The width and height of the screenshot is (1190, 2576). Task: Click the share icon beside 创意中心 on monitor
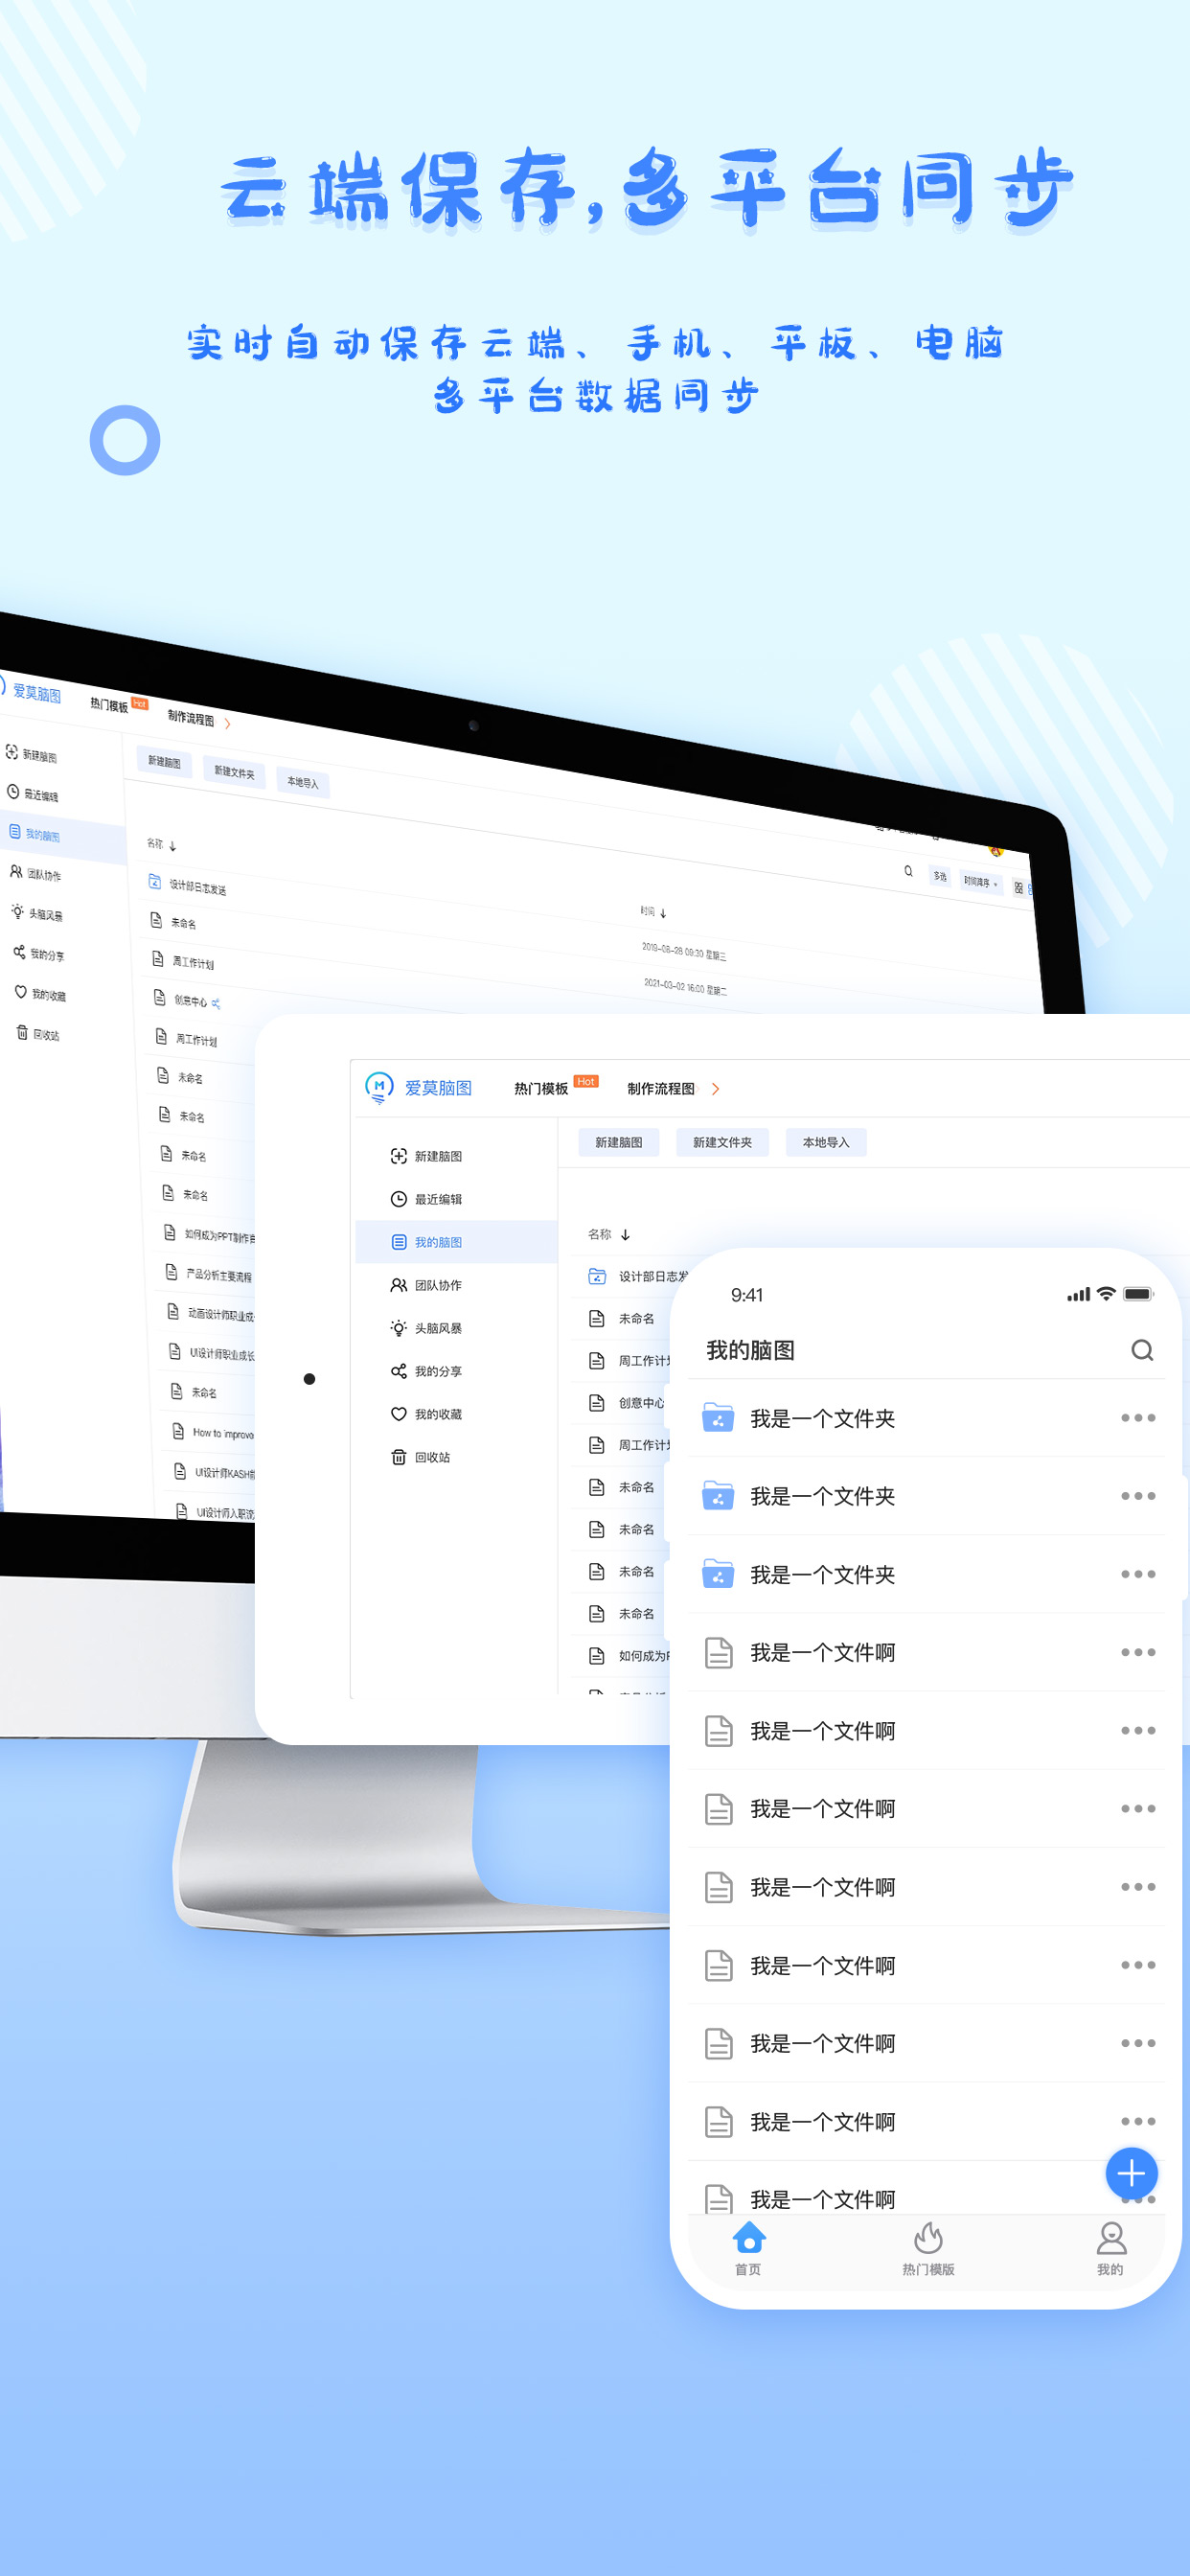coord(216,1002)
